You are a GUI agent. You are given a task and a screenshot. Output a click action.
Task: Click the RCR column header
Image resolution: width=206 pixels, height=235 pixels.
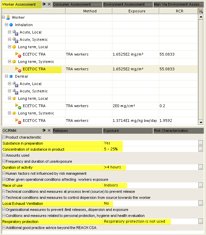click(179, 11)
